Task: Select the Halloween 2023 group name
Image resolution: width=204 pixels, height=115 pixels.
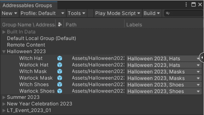Action: tap(26, 52)
